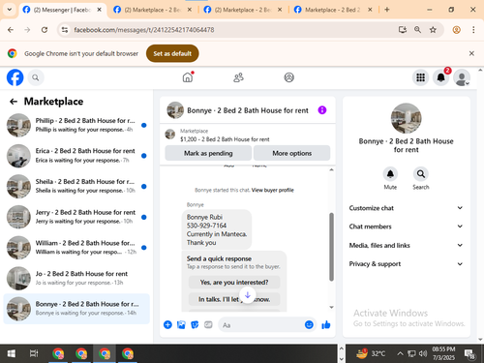Open more actions plus icon in composer

click(x=167, y=324)
